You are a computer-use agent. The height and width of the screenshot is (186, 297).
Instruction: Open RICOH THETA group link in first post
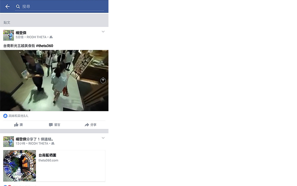point(36,37)
